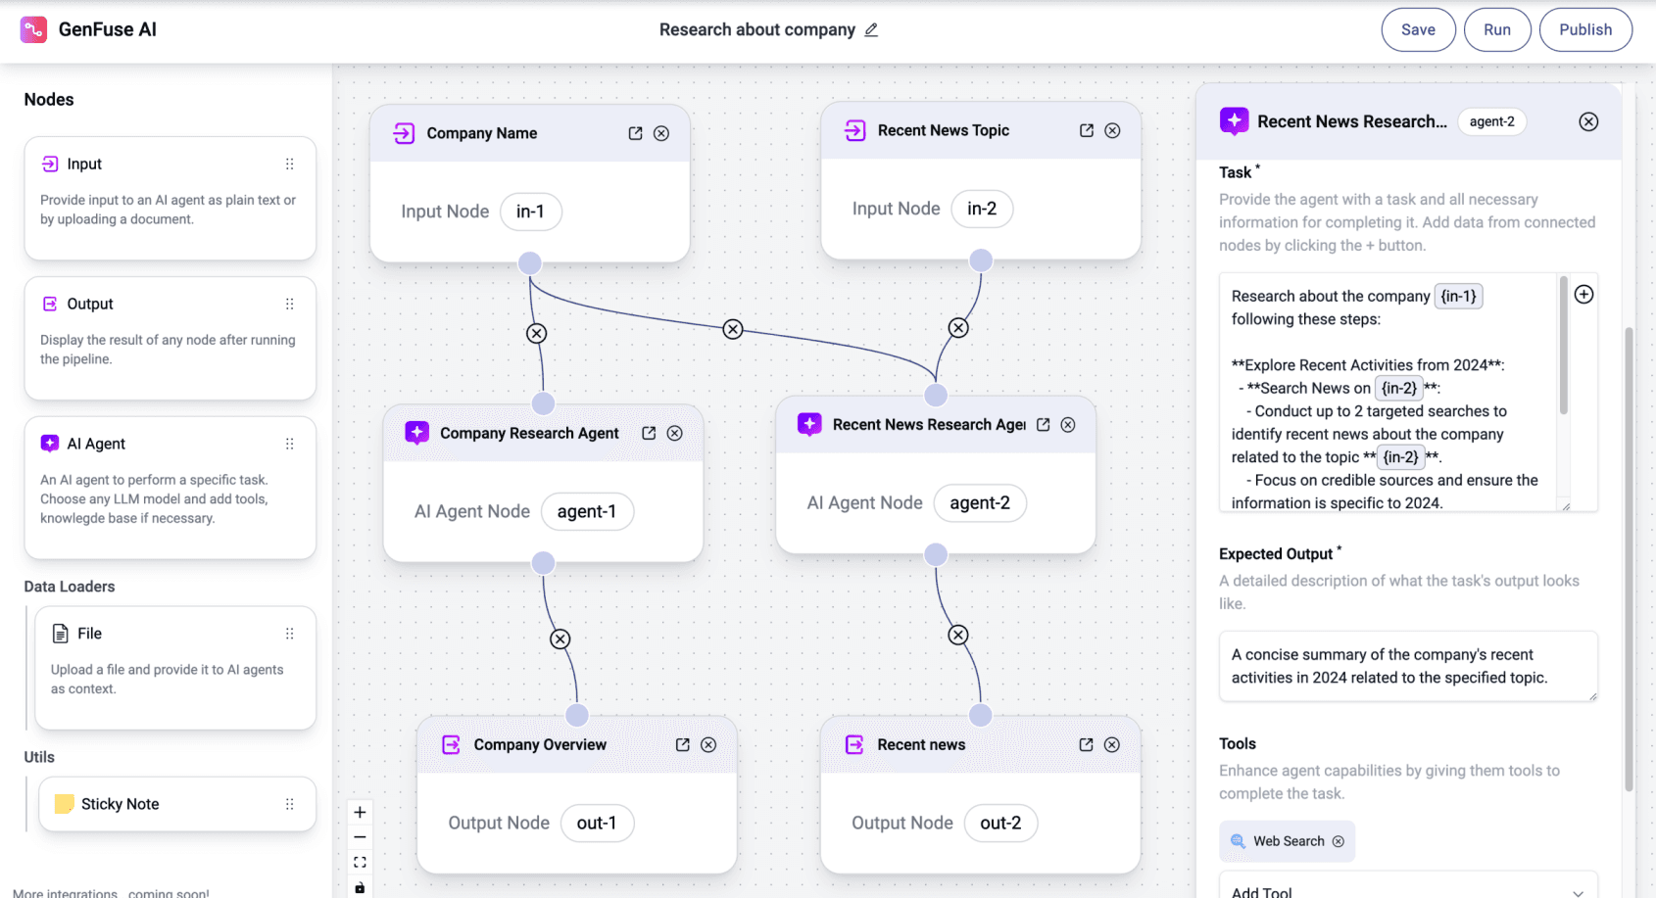Fit the canvas view to screen
The height and width of the screenshot is (898, 1656).
pyautogui.click(x=360, y=863)
